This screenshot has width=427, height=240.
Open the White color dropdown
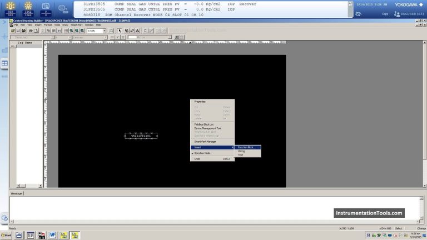point(170,37)
